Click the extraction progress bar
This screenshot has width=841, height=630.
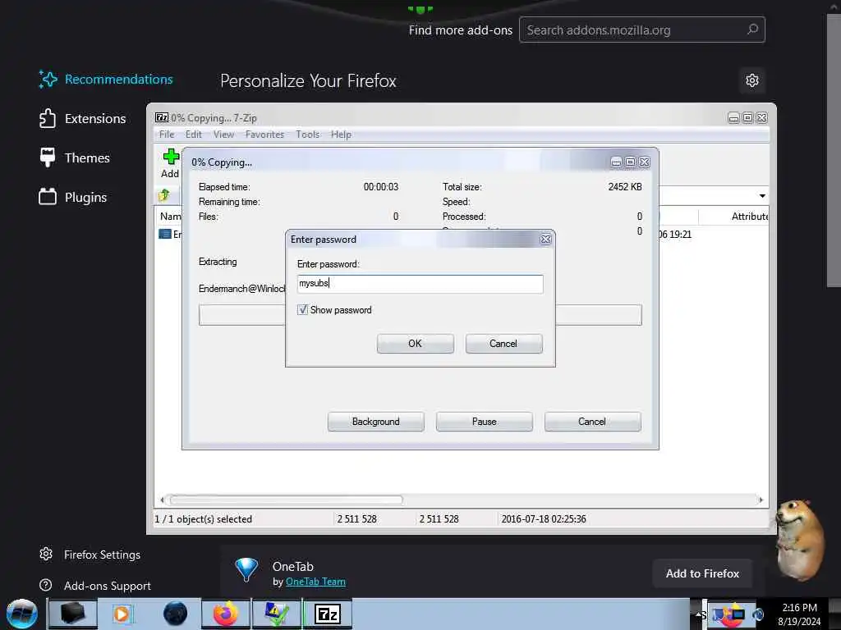(x=241, y=315)
